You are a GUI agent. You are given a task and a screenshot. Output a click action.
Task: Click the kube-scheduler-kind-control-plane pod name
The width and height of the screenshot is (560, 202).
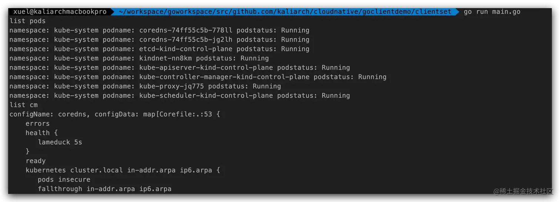(206, 95)
